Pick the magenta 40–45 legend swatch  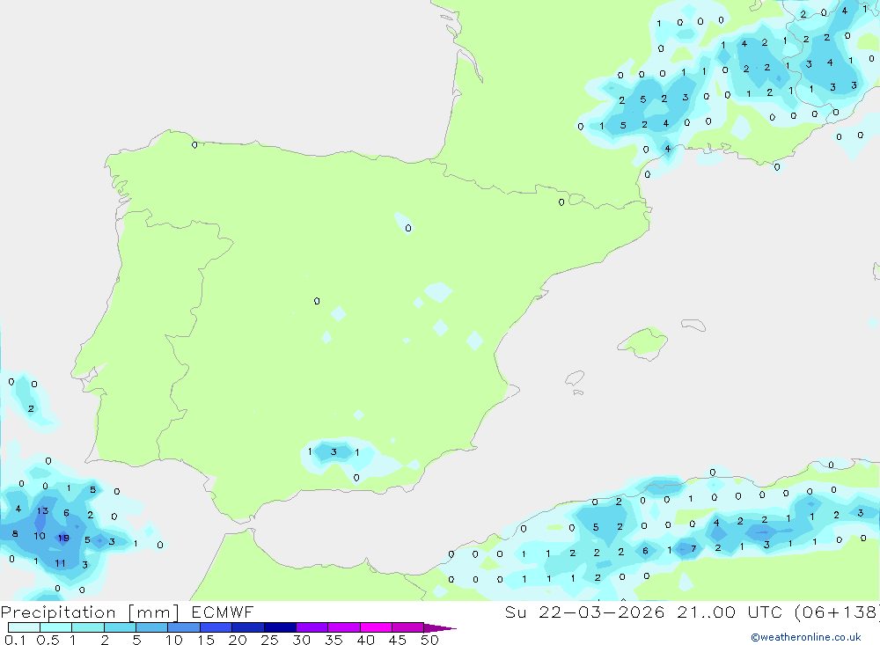[x=376, y=627]
